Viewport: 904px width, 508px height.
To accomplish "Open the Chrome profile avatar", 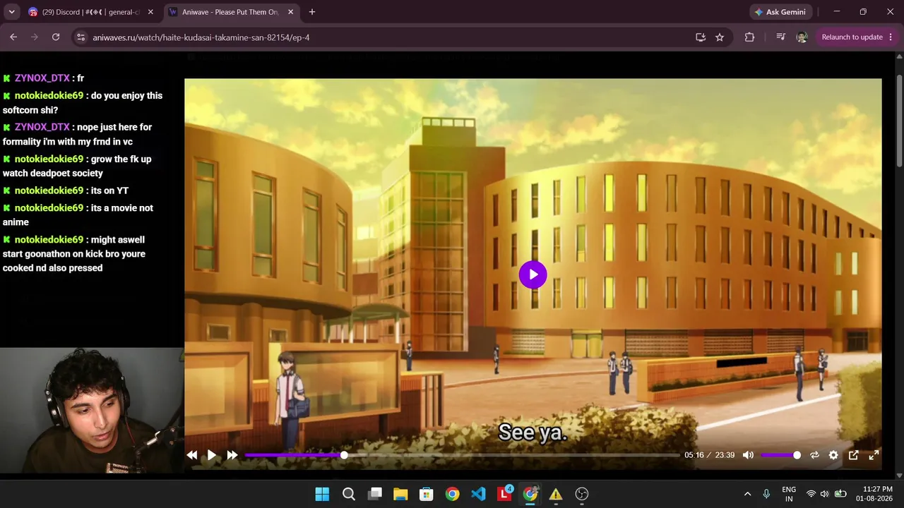I will tap(802, 37).
